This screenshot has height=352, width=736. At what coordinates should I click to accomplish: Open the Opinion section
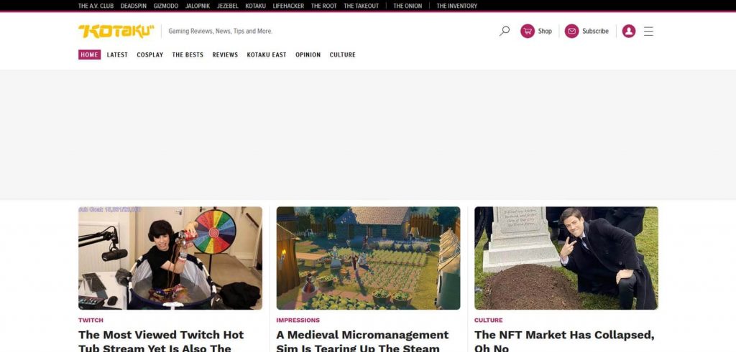coord(308,54)
